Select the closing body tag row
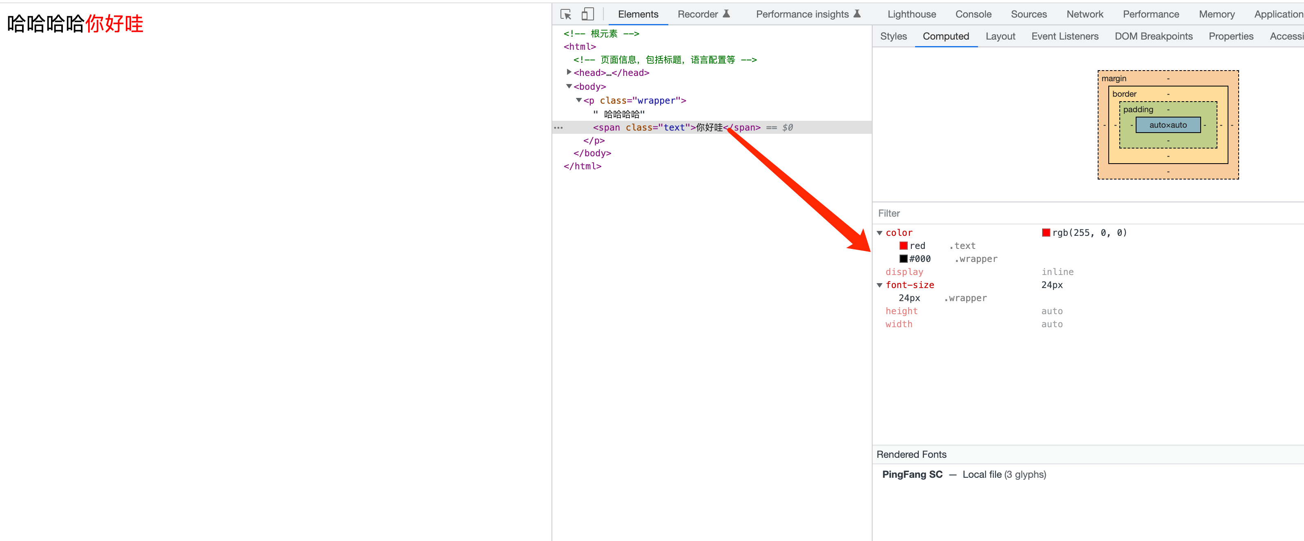Screen dimensions: 1304x541 pos(592,153)
